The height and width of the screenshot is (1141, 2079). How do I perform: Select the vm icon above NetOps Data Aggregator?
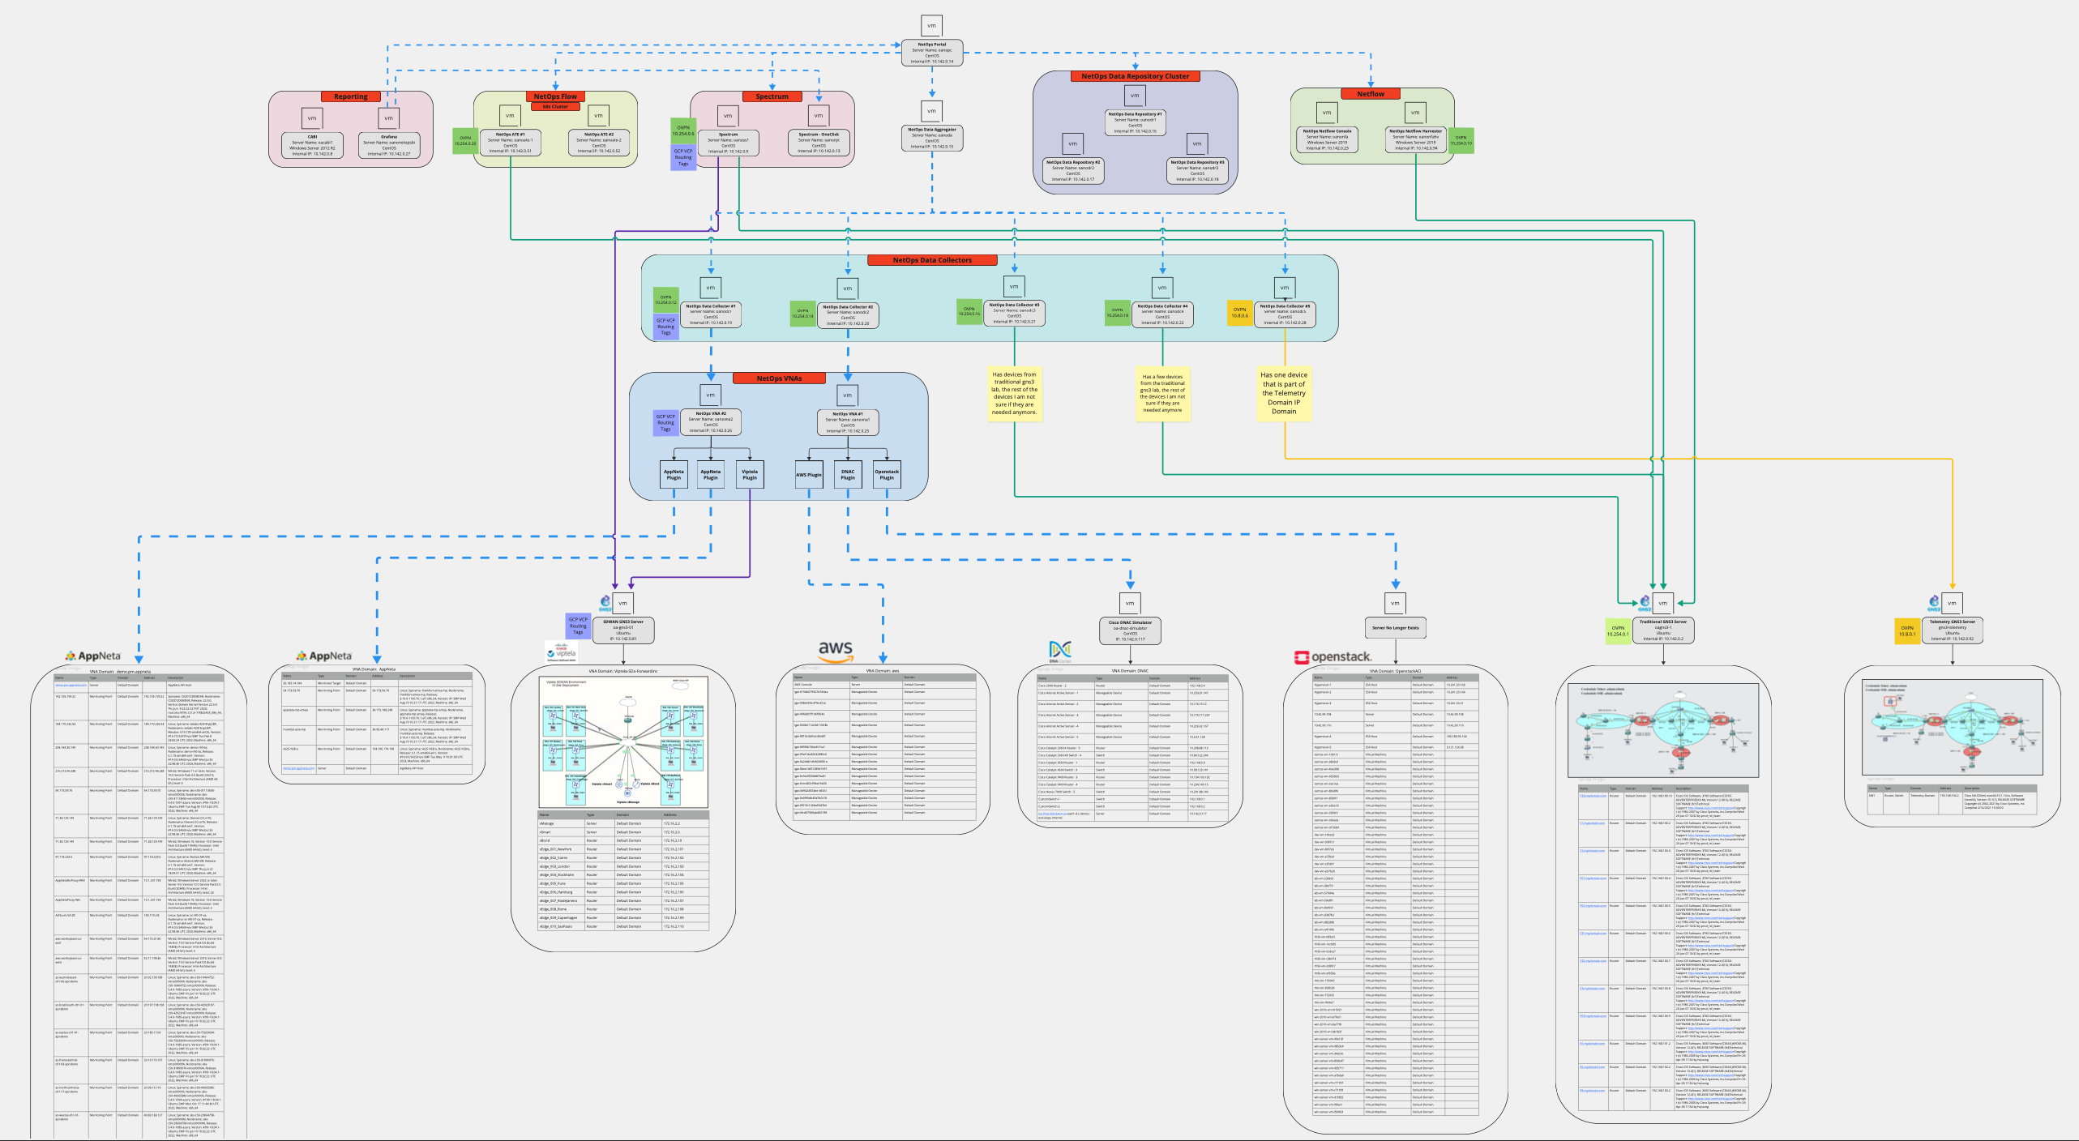pos(931,111)
